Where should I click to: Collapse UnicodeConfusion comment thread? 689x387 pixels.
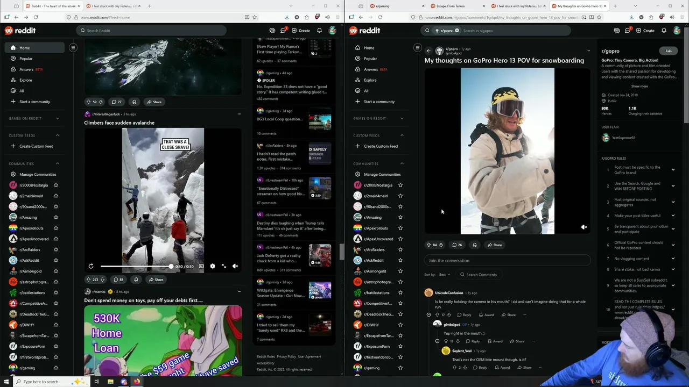pyautogui.click(x=428, y=315)
